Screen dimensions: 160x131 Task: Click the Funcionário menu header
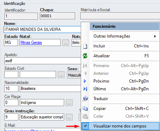(x=124, y=26)
